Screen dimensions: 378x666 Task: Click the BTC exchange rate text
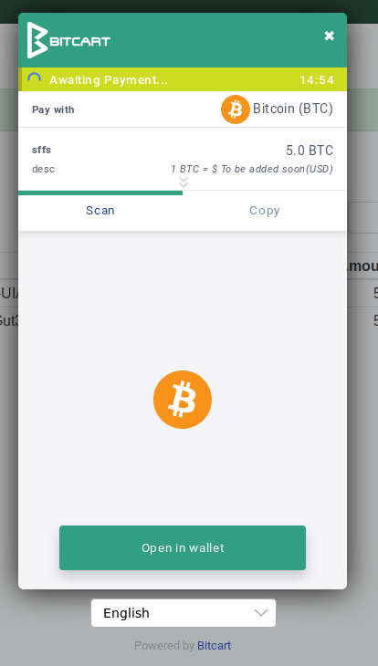click(252, 169)
